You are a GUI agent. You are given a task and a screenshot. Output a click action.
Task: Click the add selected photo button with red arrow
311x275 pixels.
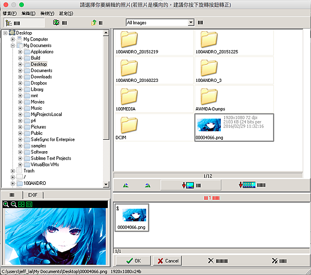[x=191, y=185]
